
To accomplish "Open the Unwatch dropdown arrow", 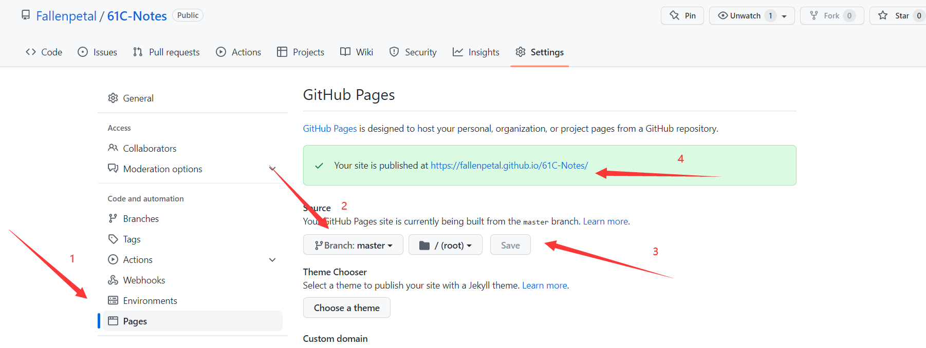I will coord(784,16).
